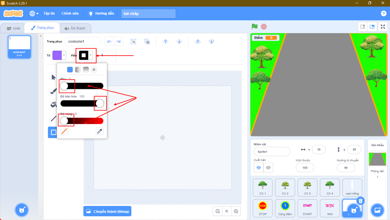
Task: Select the CX 4 tree sprite
Action: [330, 188]
